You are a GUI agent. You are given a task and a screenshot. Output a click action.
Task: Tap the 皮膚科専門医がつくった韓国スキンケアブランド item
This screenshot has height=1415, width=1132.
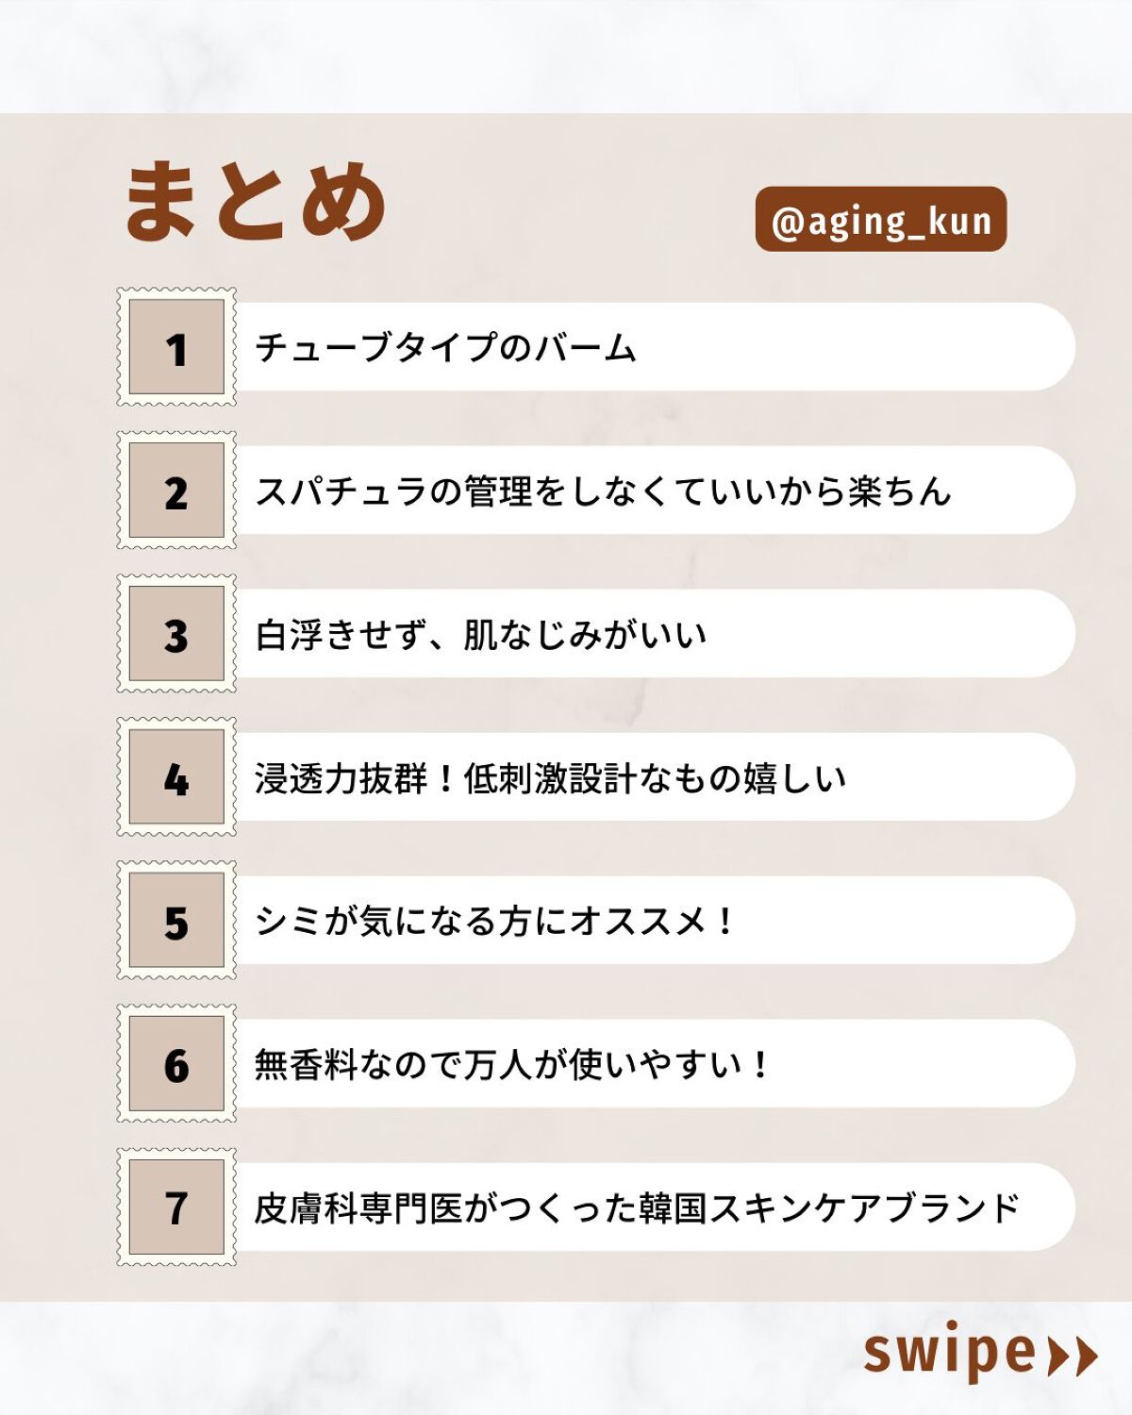tap(651, 1207)
